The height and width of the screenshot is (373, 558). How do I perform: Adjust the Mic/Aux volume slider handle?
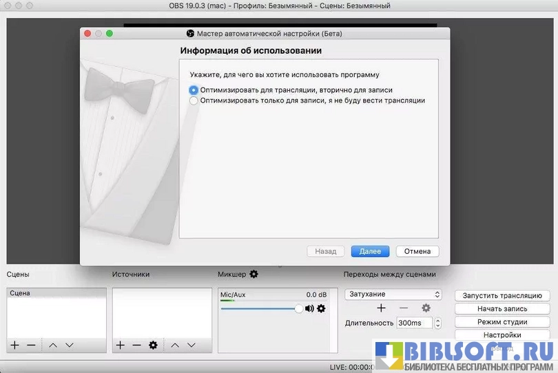coord(298,309)
